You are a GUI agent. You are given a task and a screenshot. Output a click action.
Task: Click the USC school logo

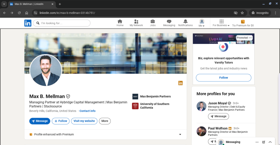click(x=135, y=106)
